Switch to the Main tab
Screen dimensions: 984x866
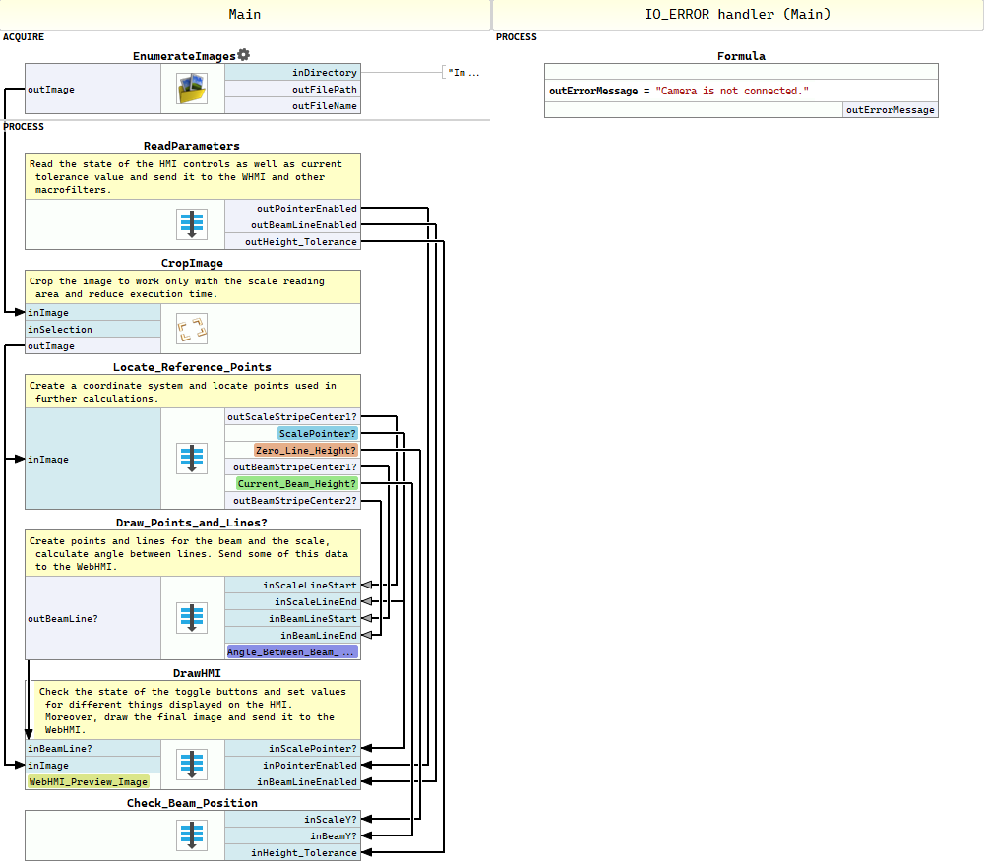(x=245, y=14)
